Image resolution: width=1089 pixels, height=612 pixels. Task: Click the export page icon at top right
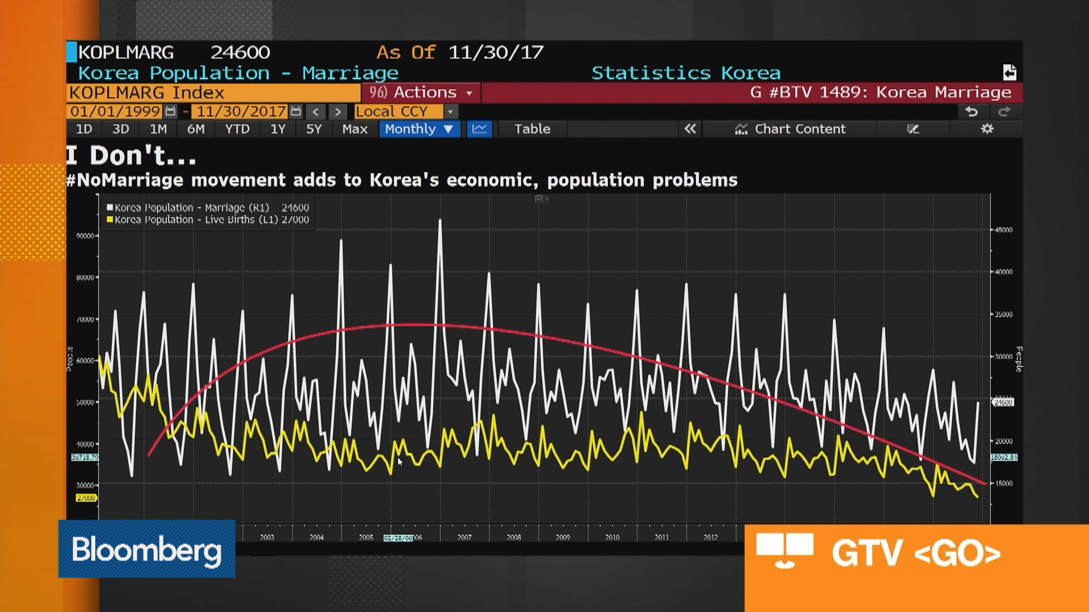[1009, 73]
